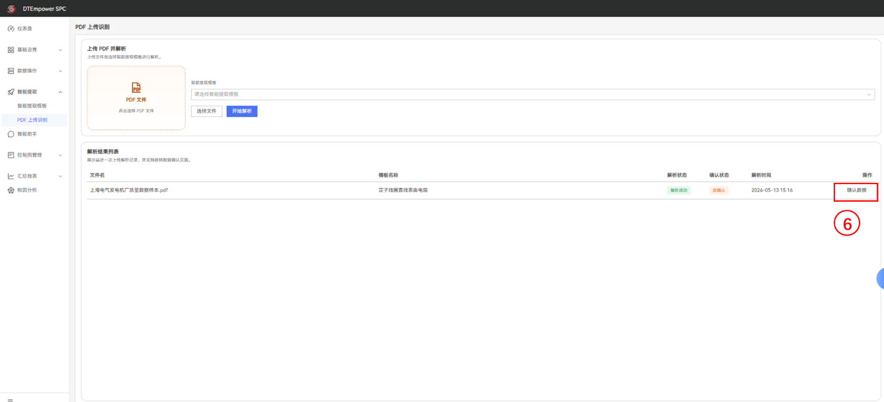This screenshot has height=402, width=884.
Task: Click the 解析时间 column header
Action: [762, 175]
